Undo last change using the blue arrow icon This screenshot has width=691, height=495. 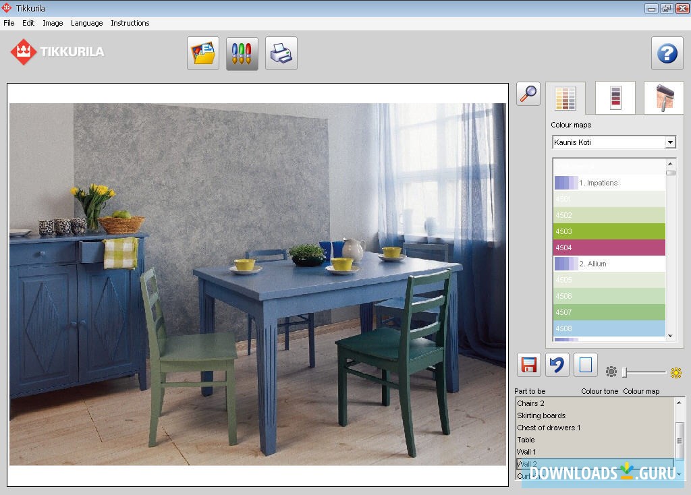[x=556, y=364]
